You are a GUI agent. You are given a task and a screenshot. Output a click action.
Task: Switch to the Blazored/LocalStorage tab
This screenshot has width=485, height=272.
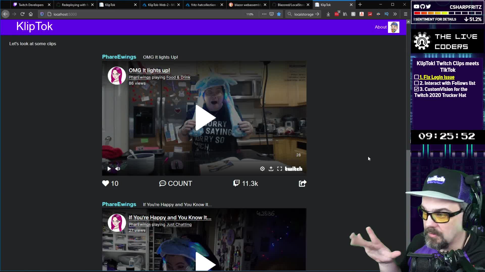291,5
